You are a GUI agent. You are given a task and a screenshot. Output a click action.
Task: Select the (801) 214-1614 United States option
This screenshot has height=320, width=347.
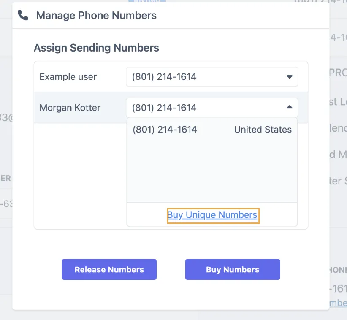pos(211,130)
